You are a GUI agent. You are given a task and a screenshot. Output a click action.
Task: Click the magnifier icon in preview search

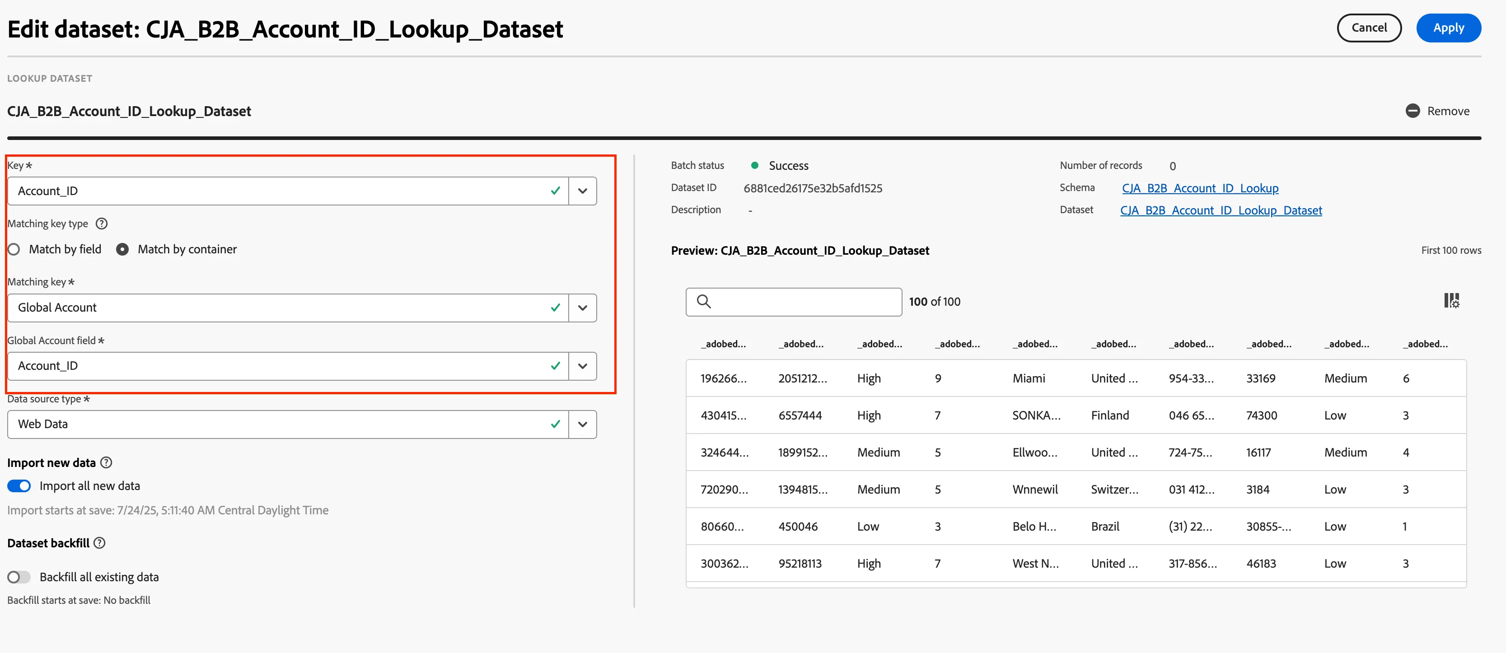[704, 302]
